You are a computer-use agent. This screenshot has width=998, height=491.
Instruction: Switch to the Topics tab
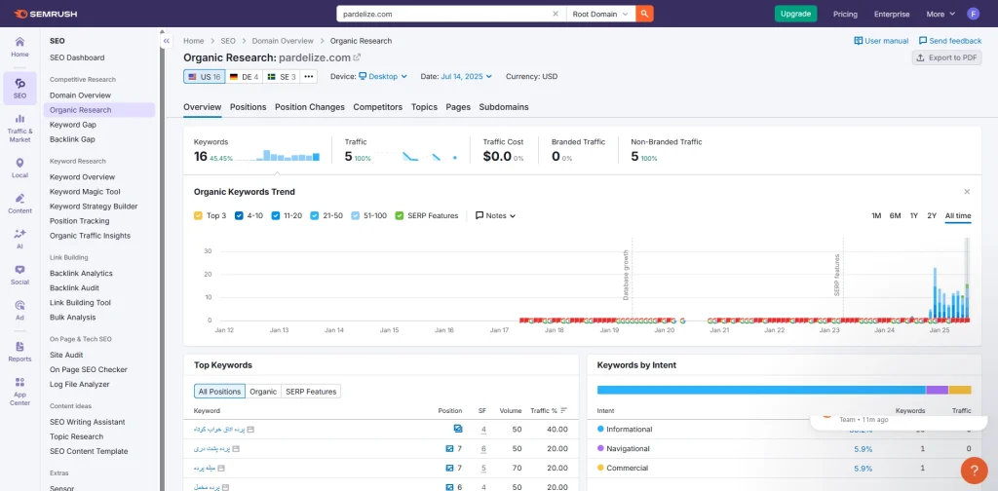(424, 107)
